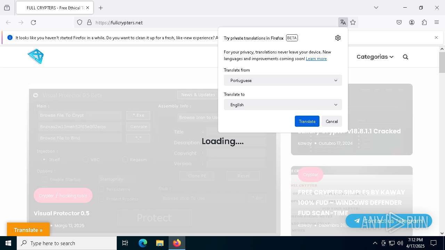The height and width of the screenshot is (250, 445).
Task: Click the orange Translate » button
Action: [x=28, y=230]
